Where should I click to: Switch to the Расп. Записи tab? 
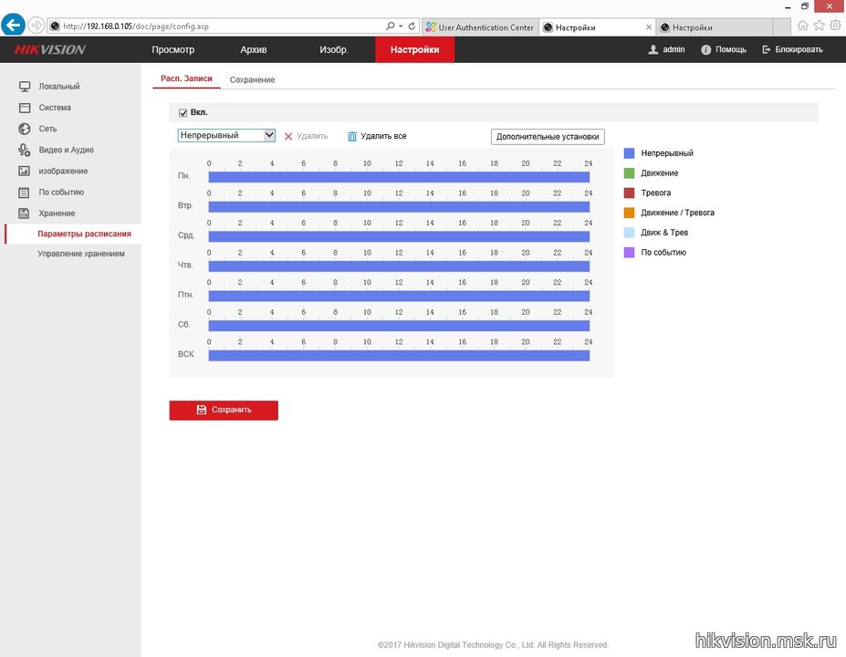click(187, 78)
